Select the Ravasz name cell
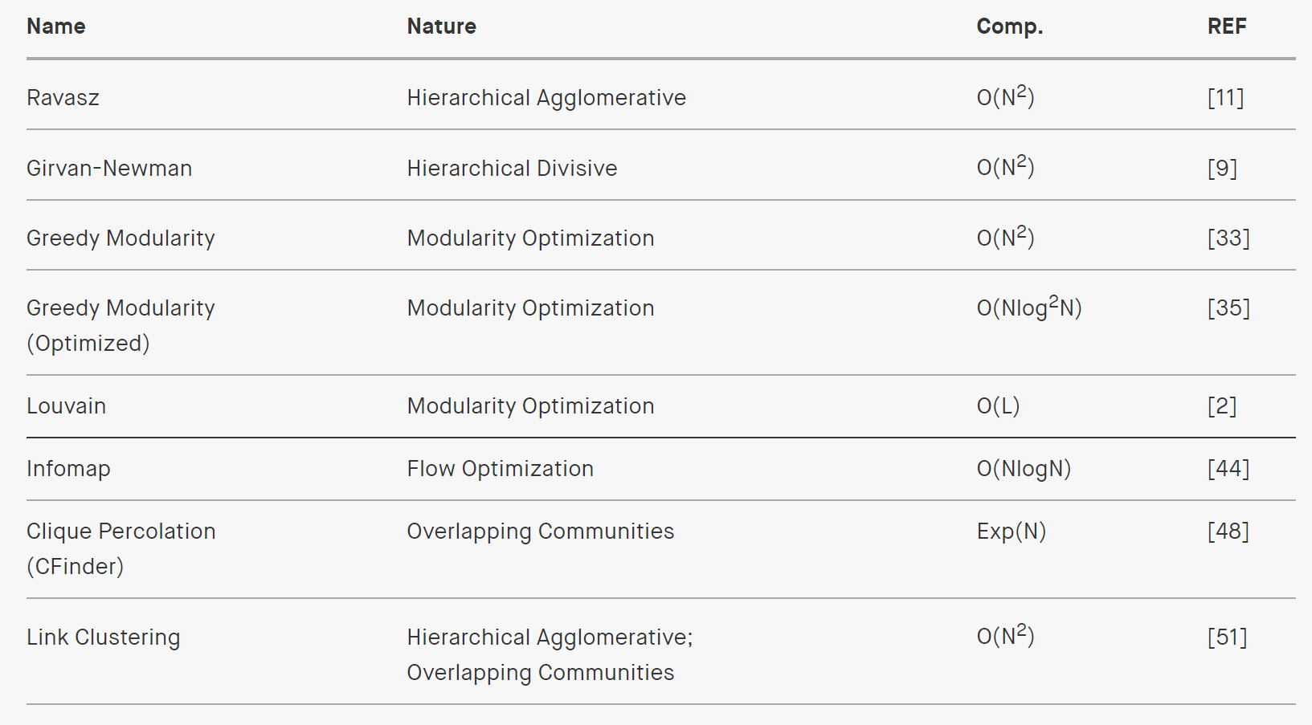Image resolution: width=1312 pixels, height=725 pixels. pyautogui.click(x=63, y=98)
